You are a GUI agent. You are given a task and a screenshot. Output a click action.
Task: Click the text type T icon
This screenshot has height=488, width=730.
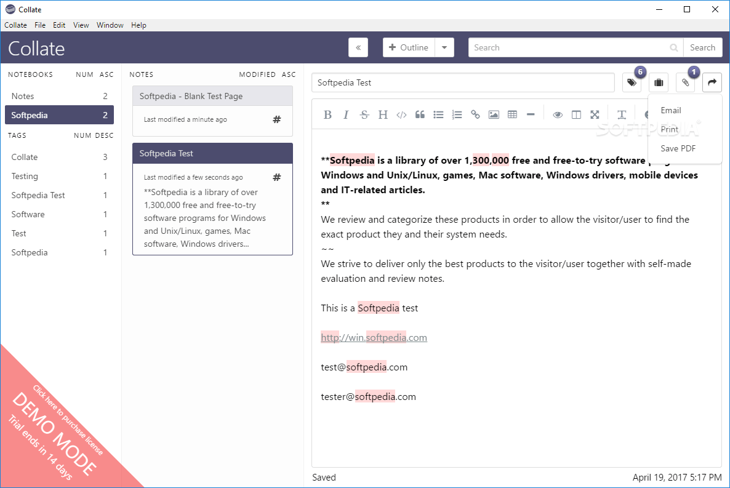(622, 114)
